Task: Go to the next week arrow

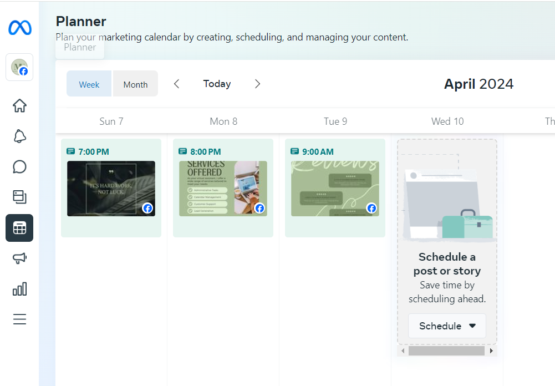Action: tap(257, 84)
